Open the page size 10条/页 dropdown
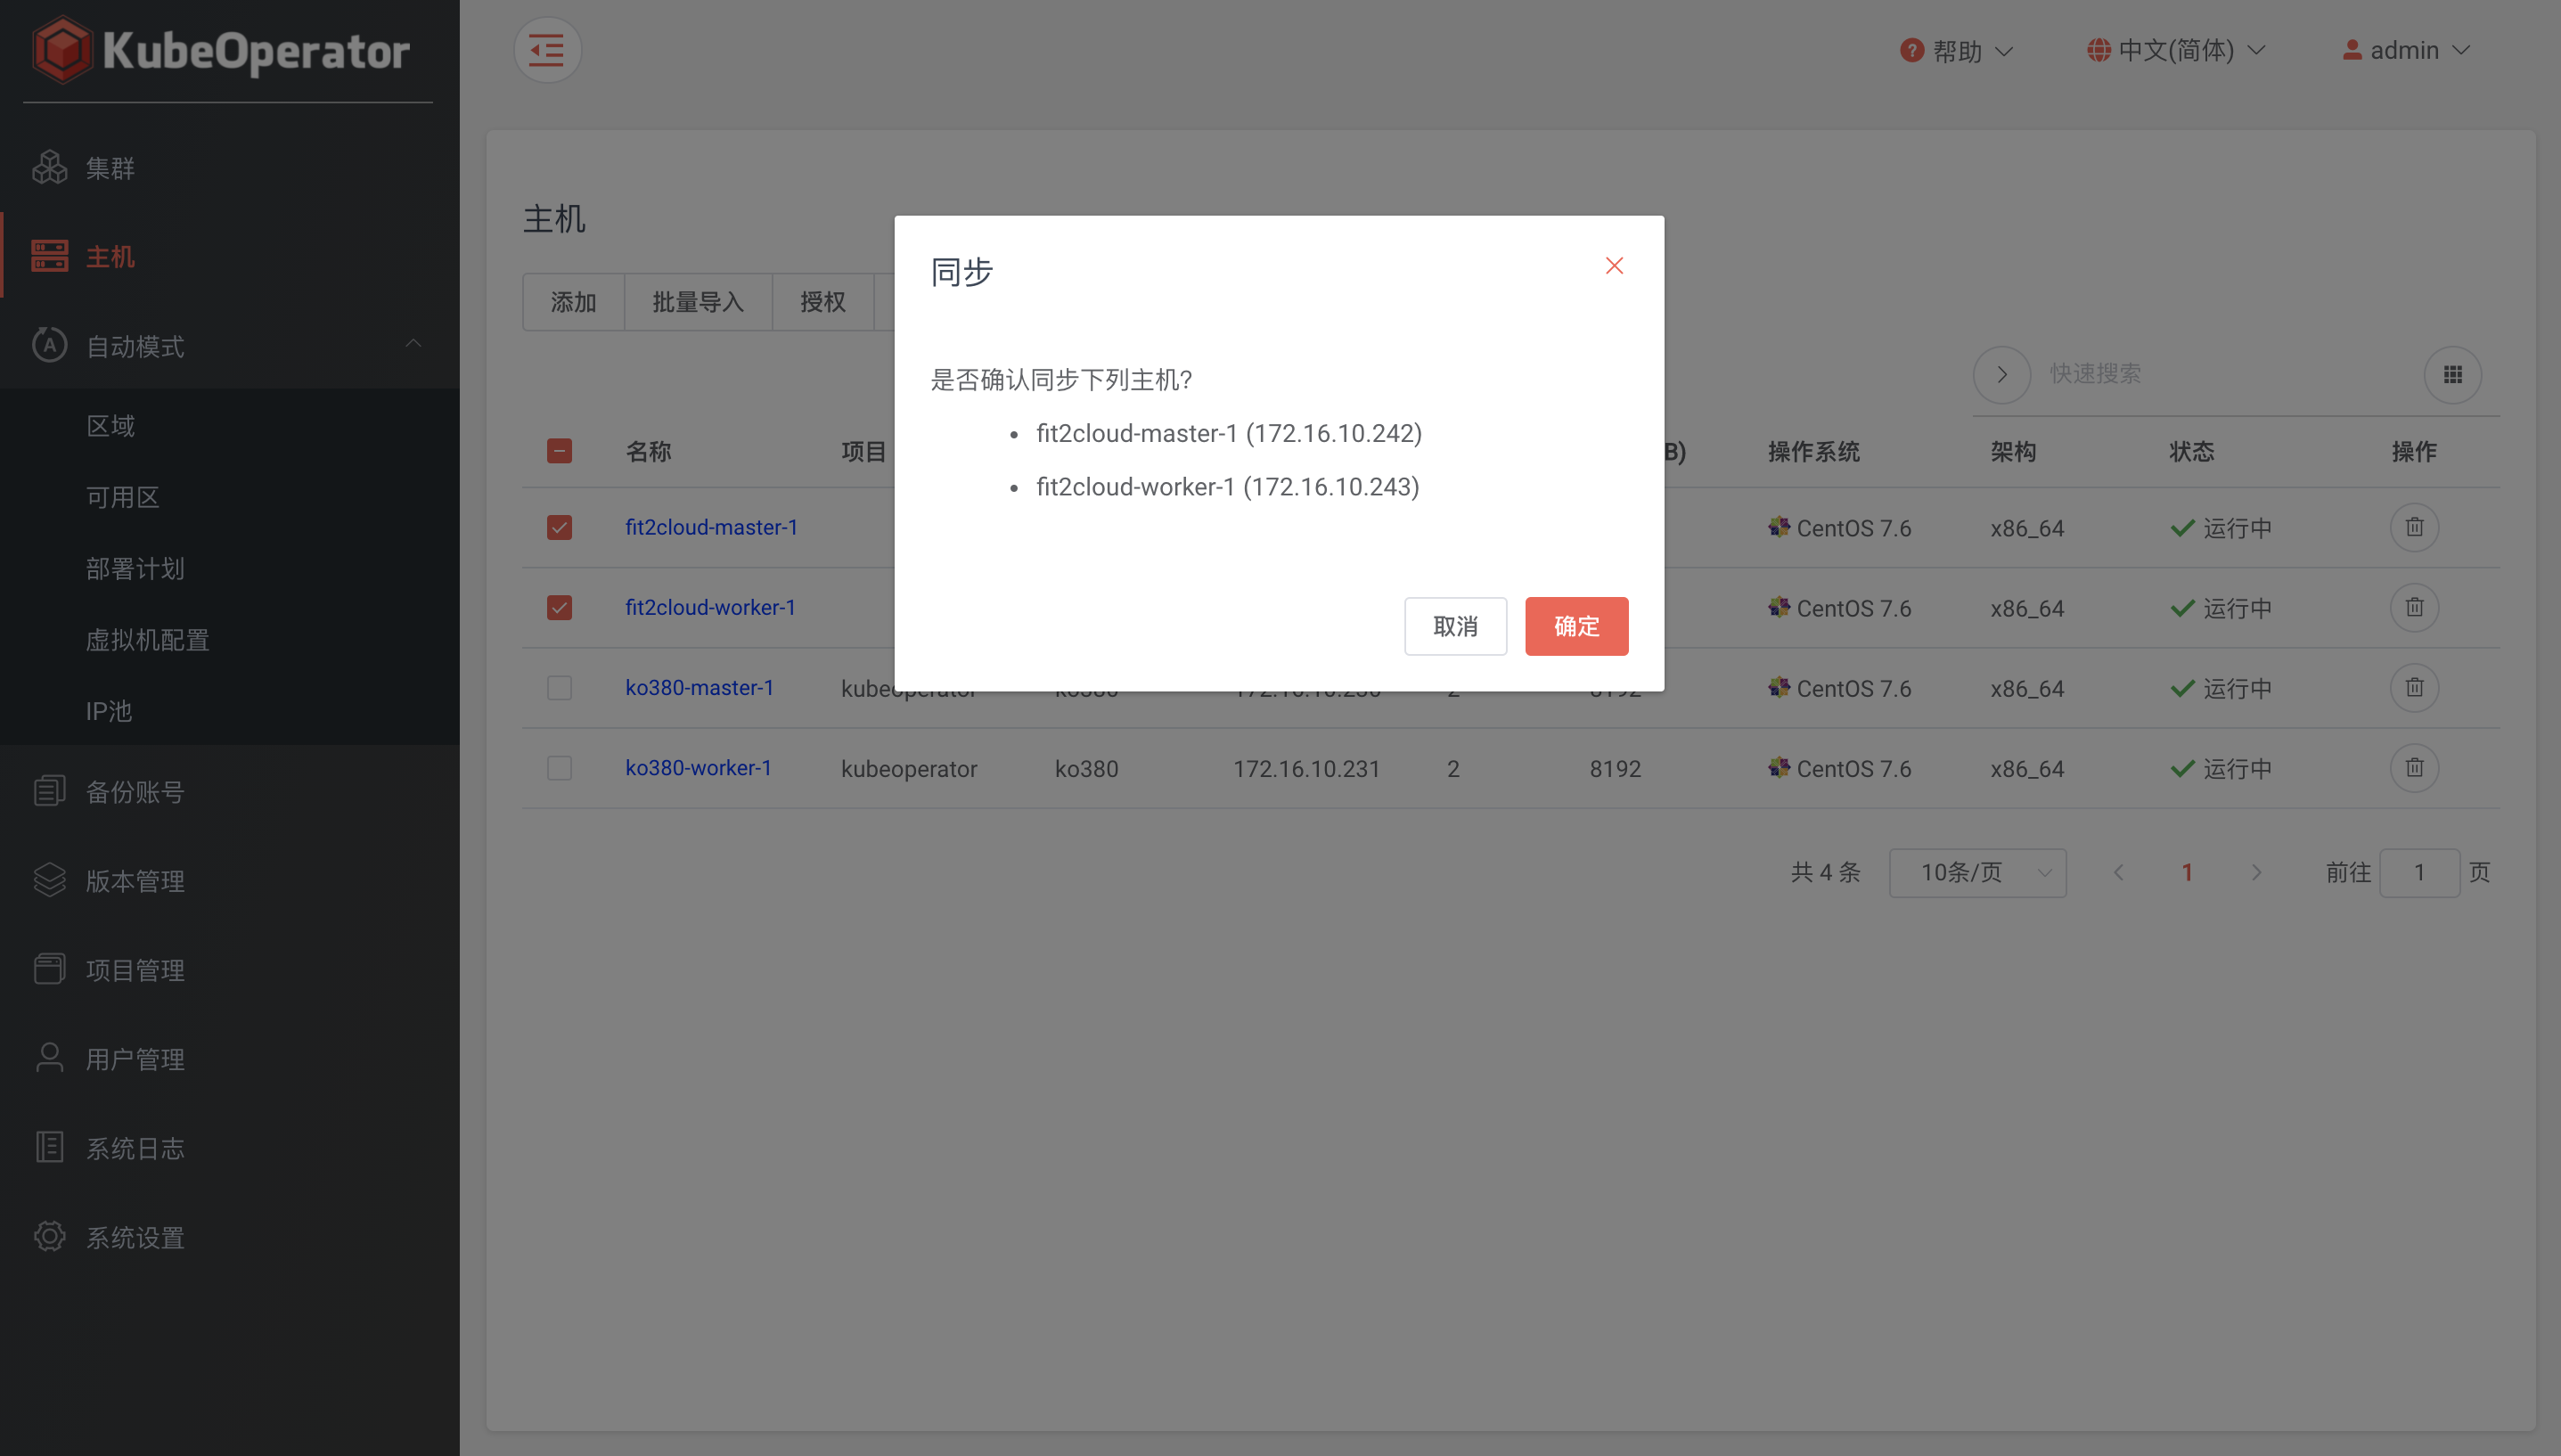Viewport: 2561px width, 1456px height. click(1977, 873)
